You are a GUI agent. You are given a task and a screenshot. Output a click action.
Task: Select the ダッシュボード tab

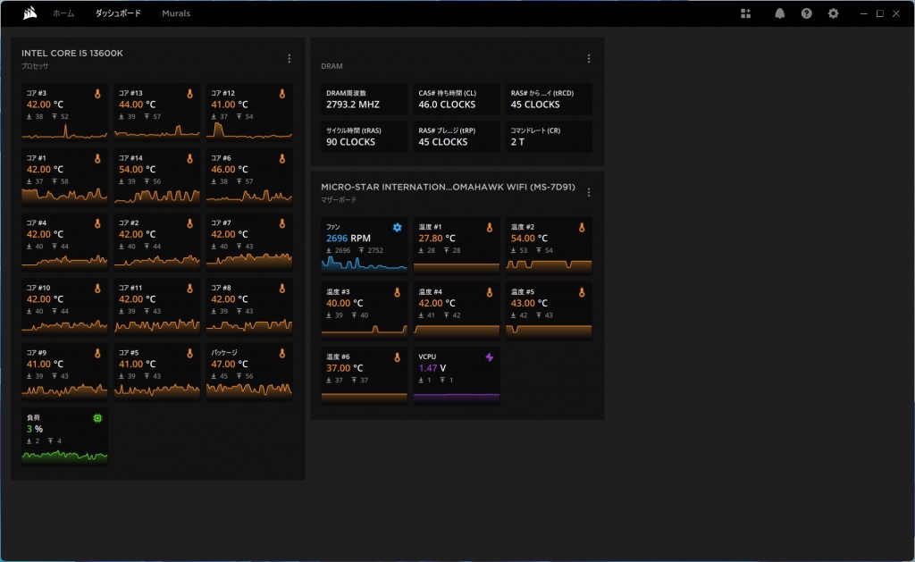point(119,14)
